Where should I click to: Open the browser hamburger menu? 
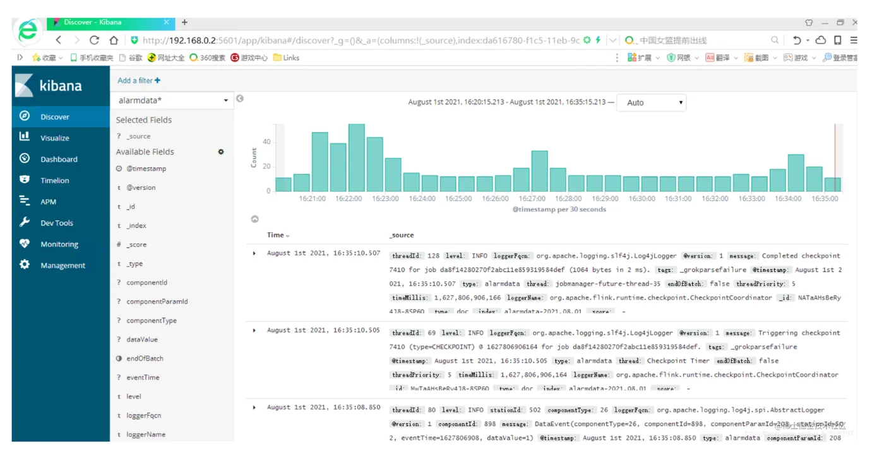(853, 40)
